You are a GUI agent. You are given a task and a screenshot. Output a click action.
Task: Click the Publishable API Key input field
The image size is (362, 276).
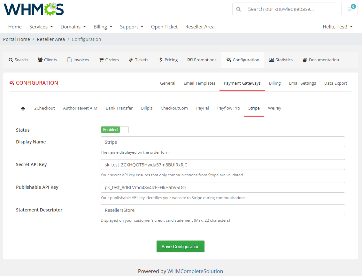(x=223, y=187)
